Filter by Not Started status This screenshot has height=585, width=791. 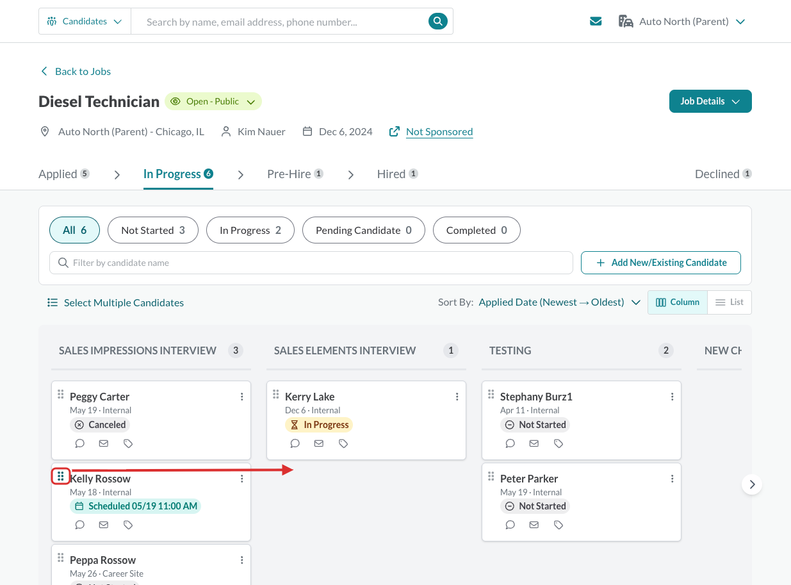(x=153, y=230)
